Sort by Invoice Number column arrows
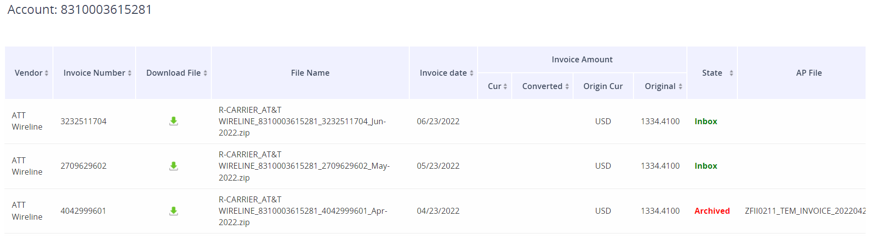The height and width of the screenshot is (236, 872). [x=130, y=73]
